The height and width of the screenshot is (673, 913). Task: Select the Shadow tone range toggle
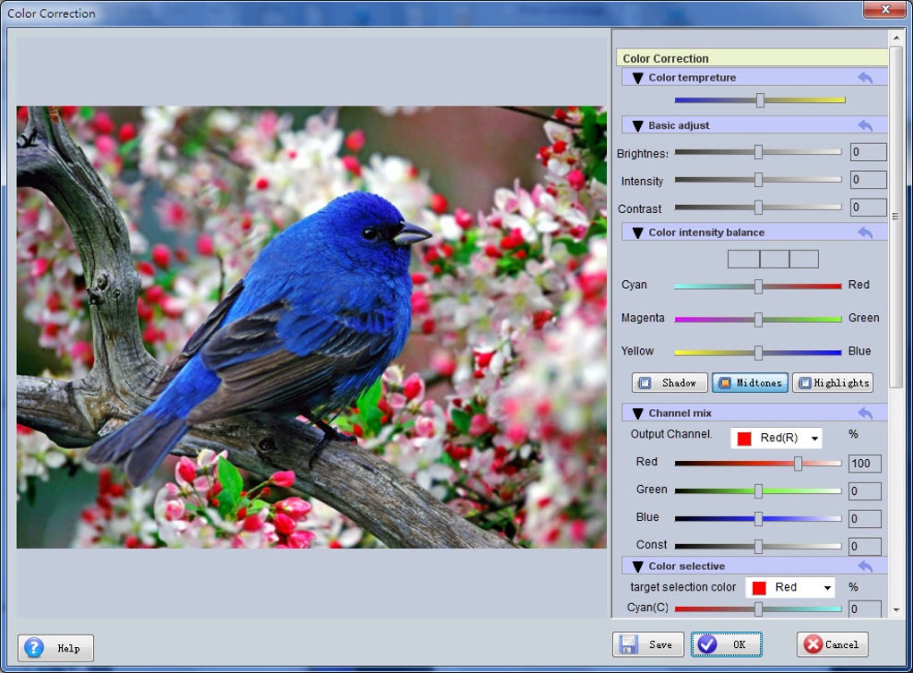670,382
